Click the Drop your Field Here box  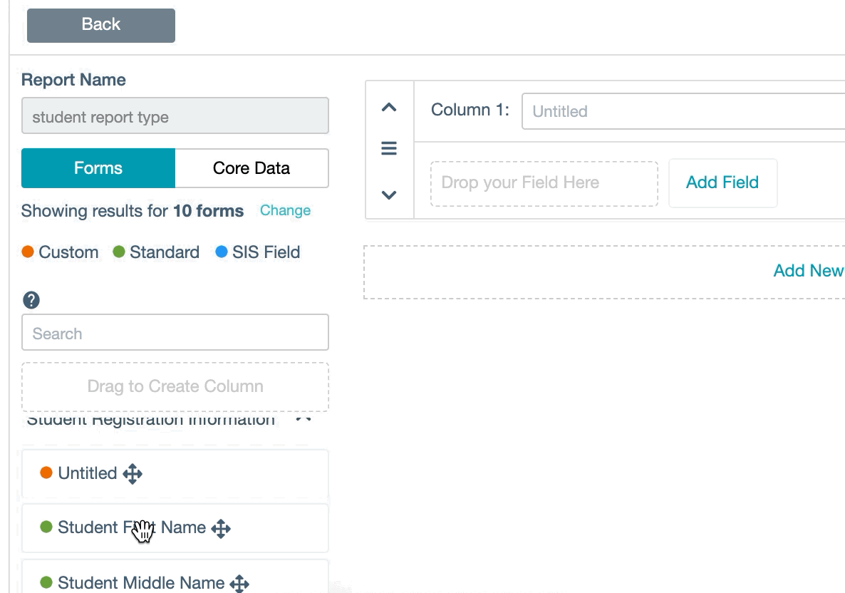coord(544,183)
